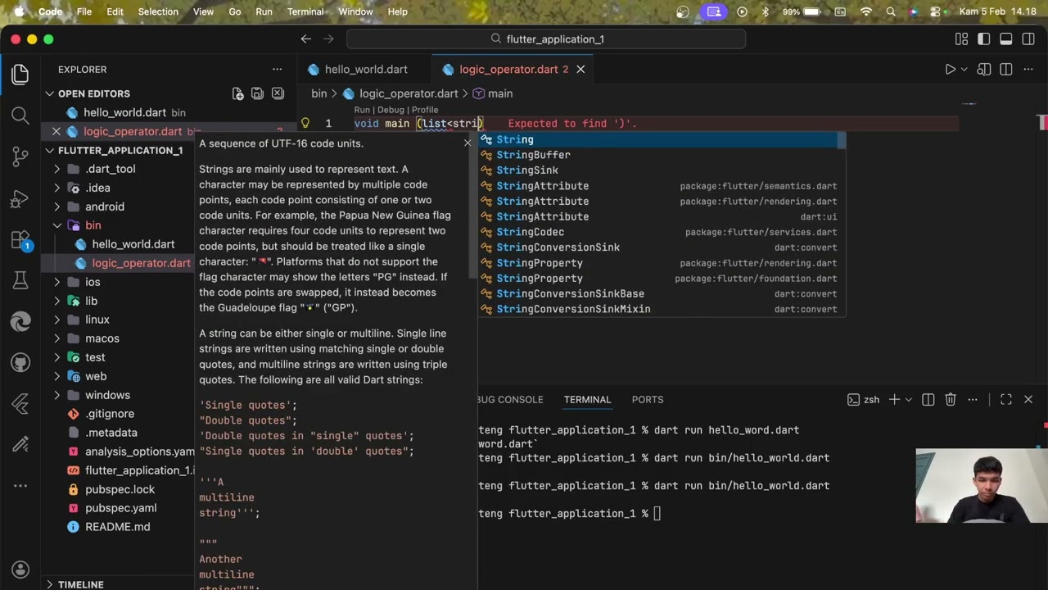The width and height of the screenshot is (1048, 590).
Task: Select StringBuffer from the suggestion list
Action: [533, 155]
